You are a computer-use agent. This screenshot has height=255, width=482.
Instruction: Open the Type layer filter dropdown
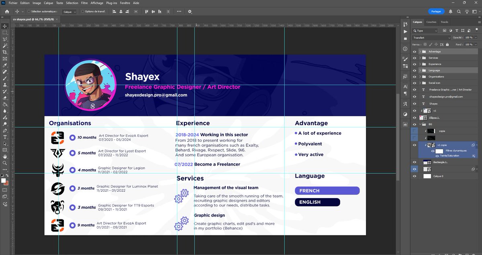point(425,31)
